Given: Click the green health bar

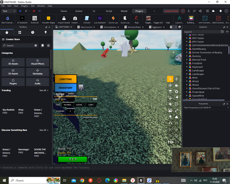Looking at the screenshot, I should tap(73, 160).
